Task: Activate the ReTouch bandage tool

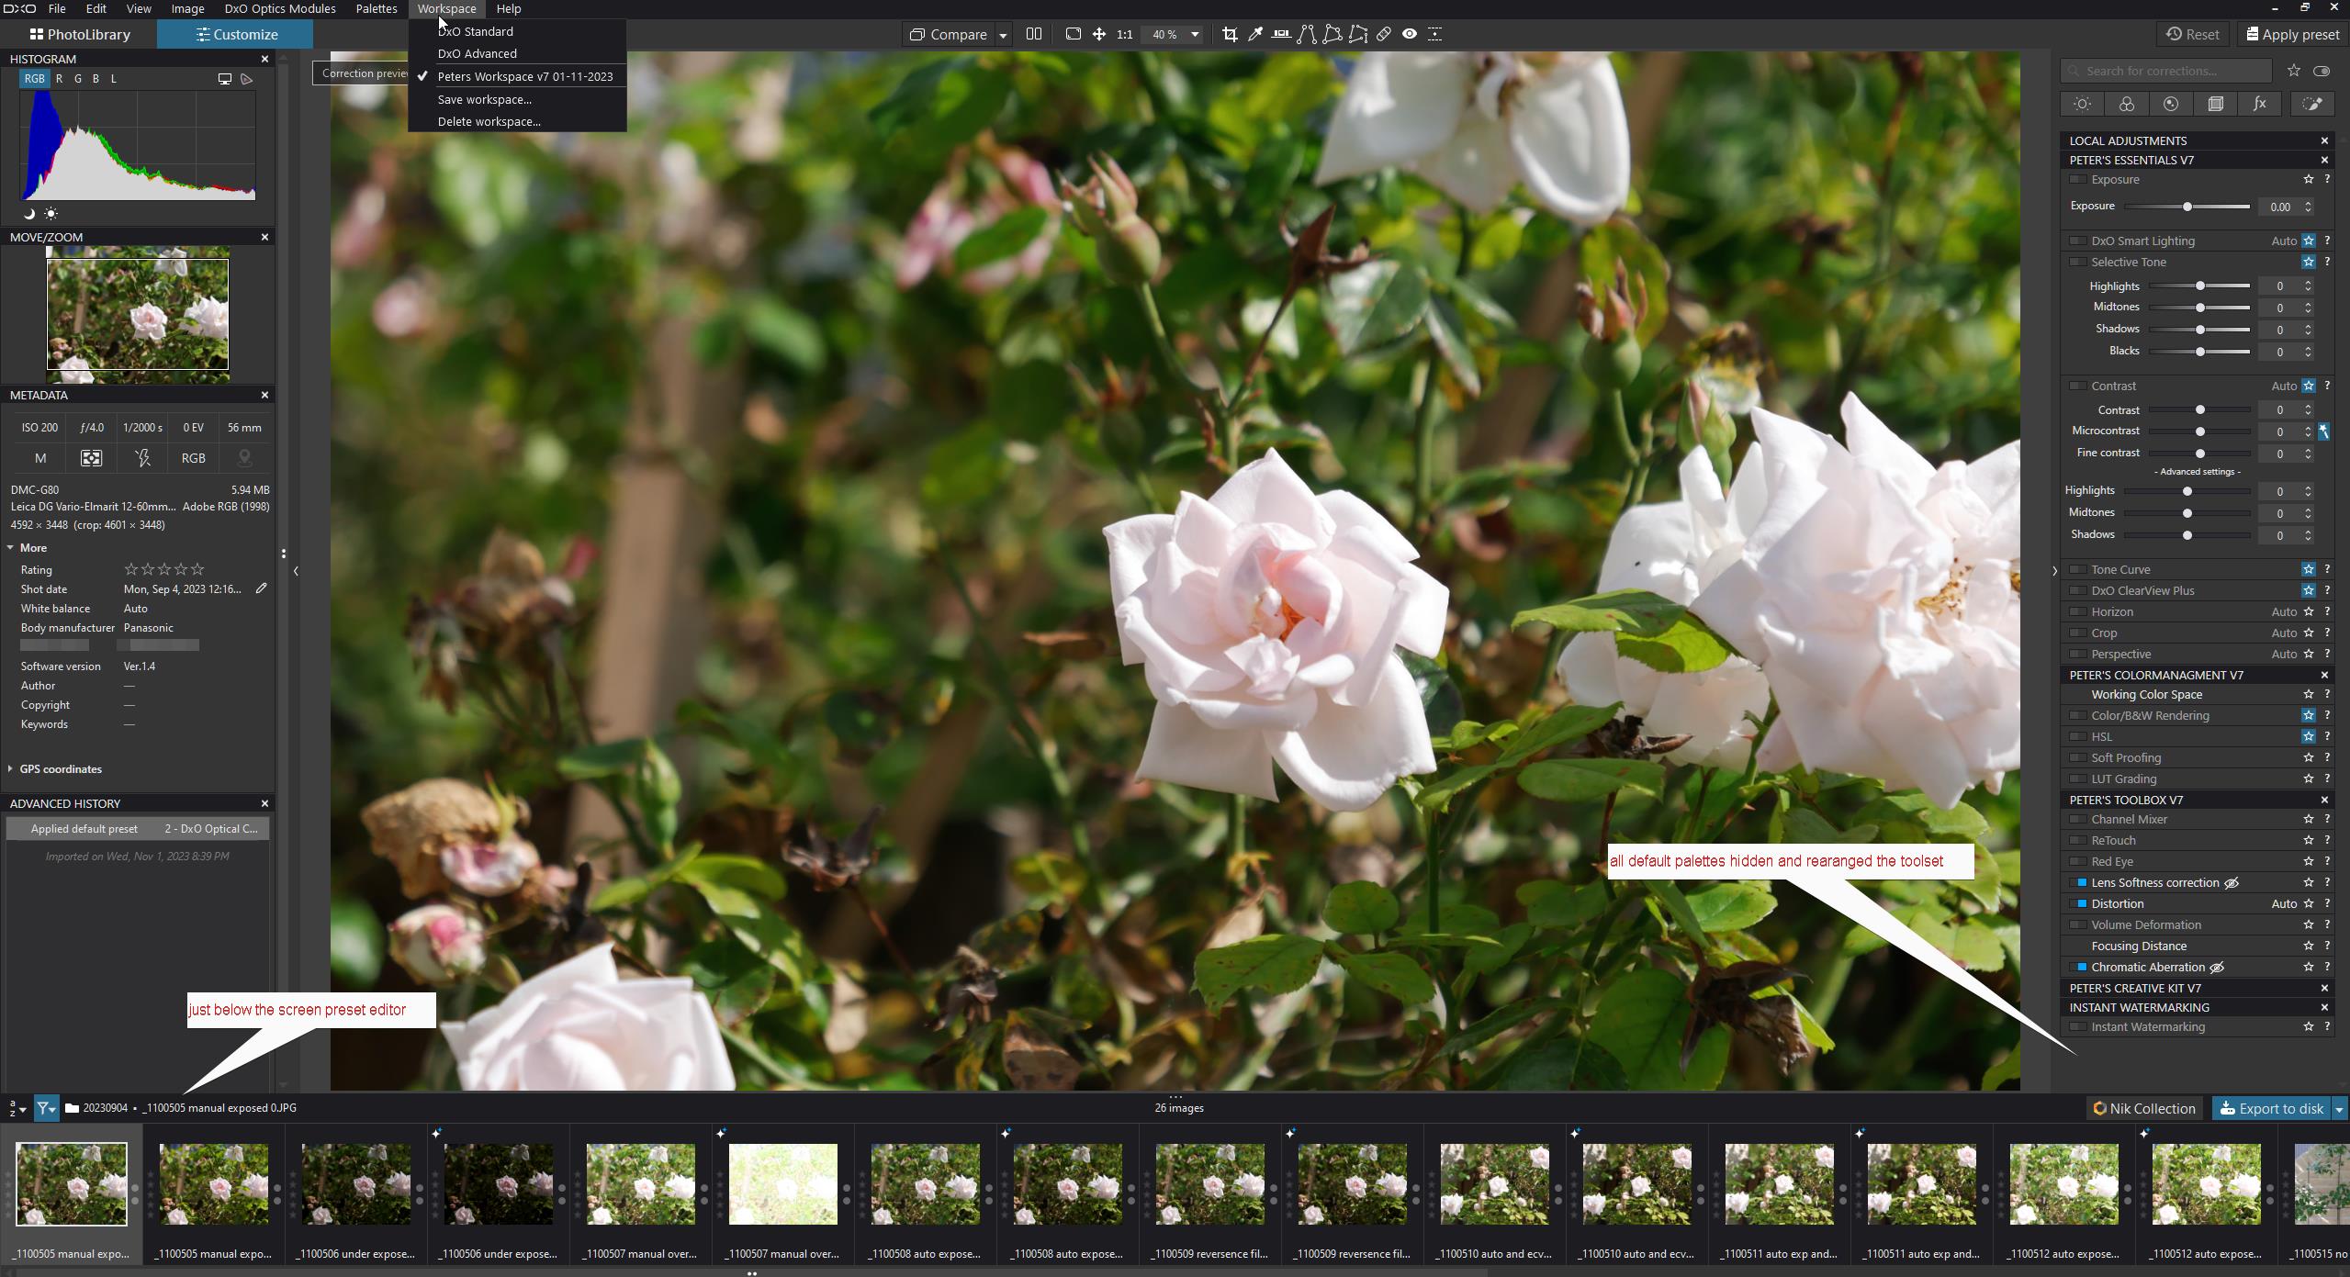Action: pyautogui.click(x=1384, y=34)
